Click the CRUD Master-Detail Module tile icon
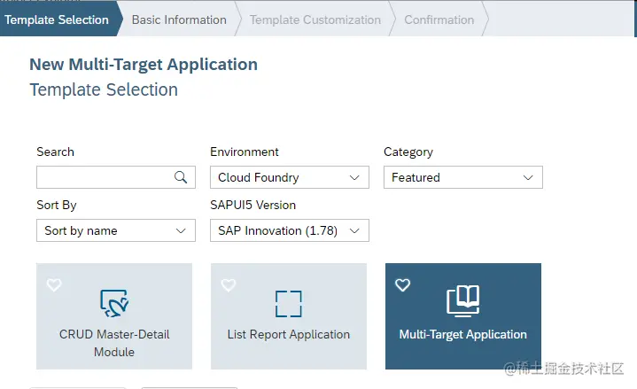637x389 pixels. point(114,303)
